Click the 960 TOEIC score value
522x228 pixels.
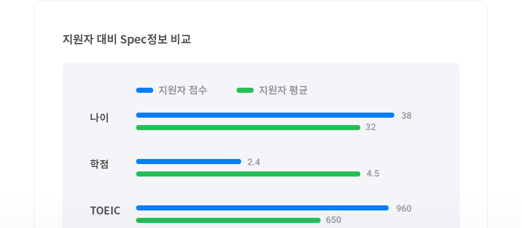tap(404, 209)
